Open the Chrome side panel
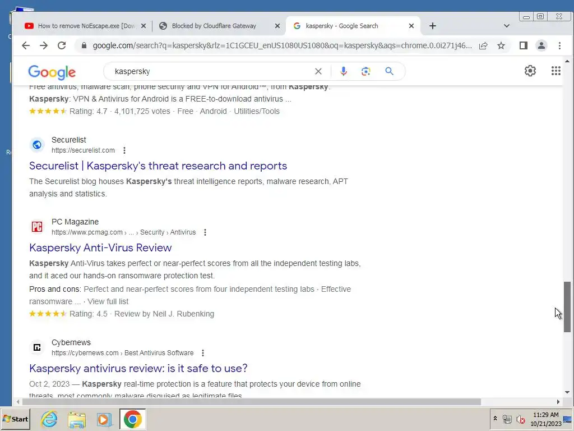The image size is (574, 431). pyautogui.click(x=523, y=45)
